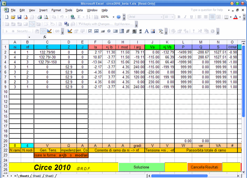Select column header C
Image resolution: width=247 pixels, height=178 pixels.
(47, 42)
